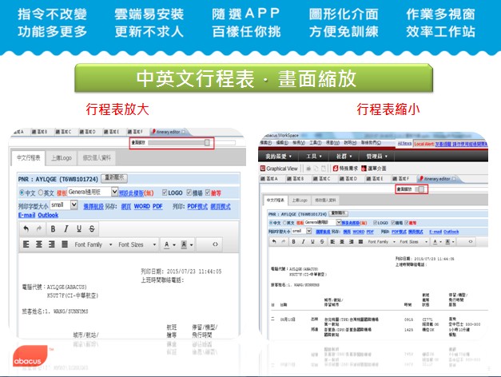Click the source code <> icon in left editor
501x377 pixels.
215,244
